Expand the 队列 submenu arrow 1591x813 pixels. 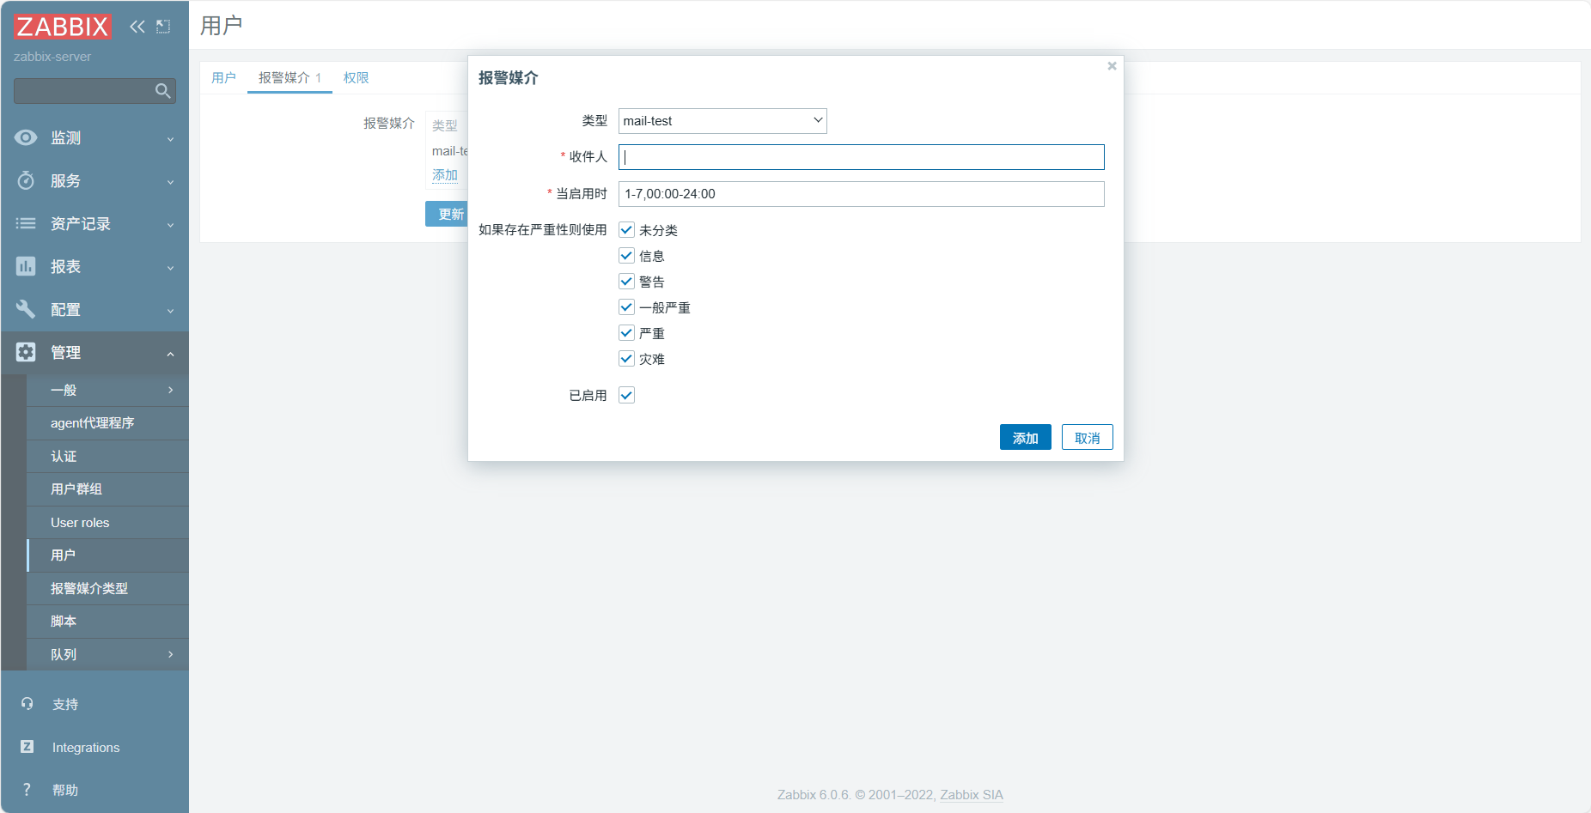click(x=170, y=654)
